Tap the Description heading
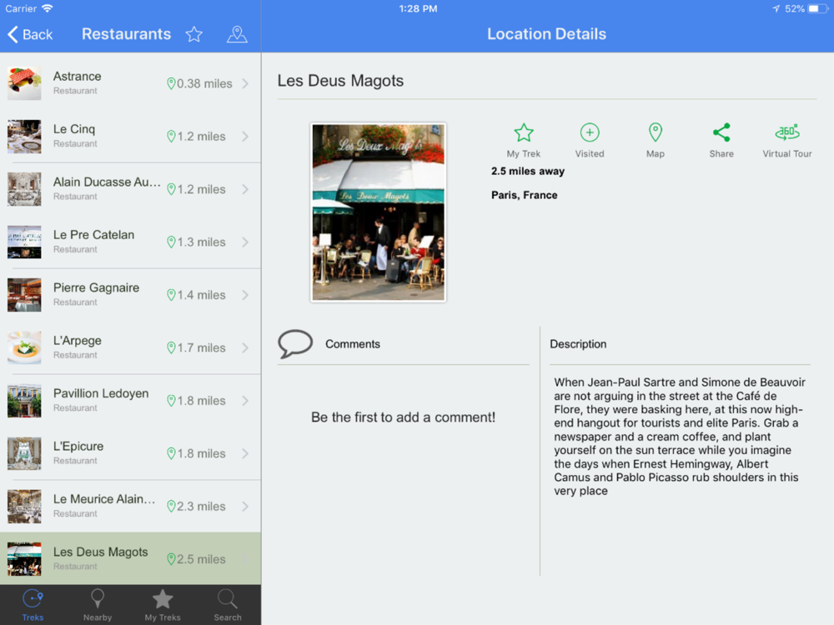The height and width of the screenshot is (625, 834). (578, 344)
